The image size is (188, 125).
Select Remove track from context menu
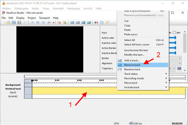pos(132,65)
